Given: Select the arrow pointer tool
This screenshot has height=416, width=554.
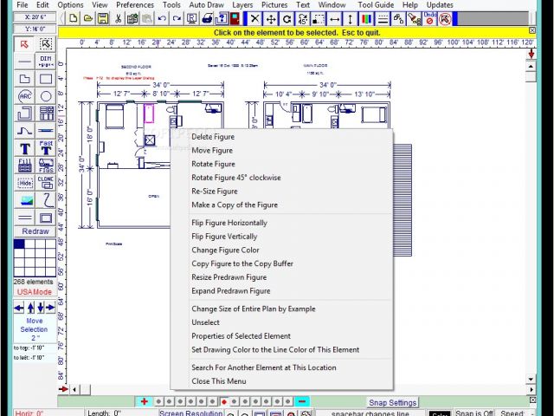Looking at the screenshot, I should (24, 43).
